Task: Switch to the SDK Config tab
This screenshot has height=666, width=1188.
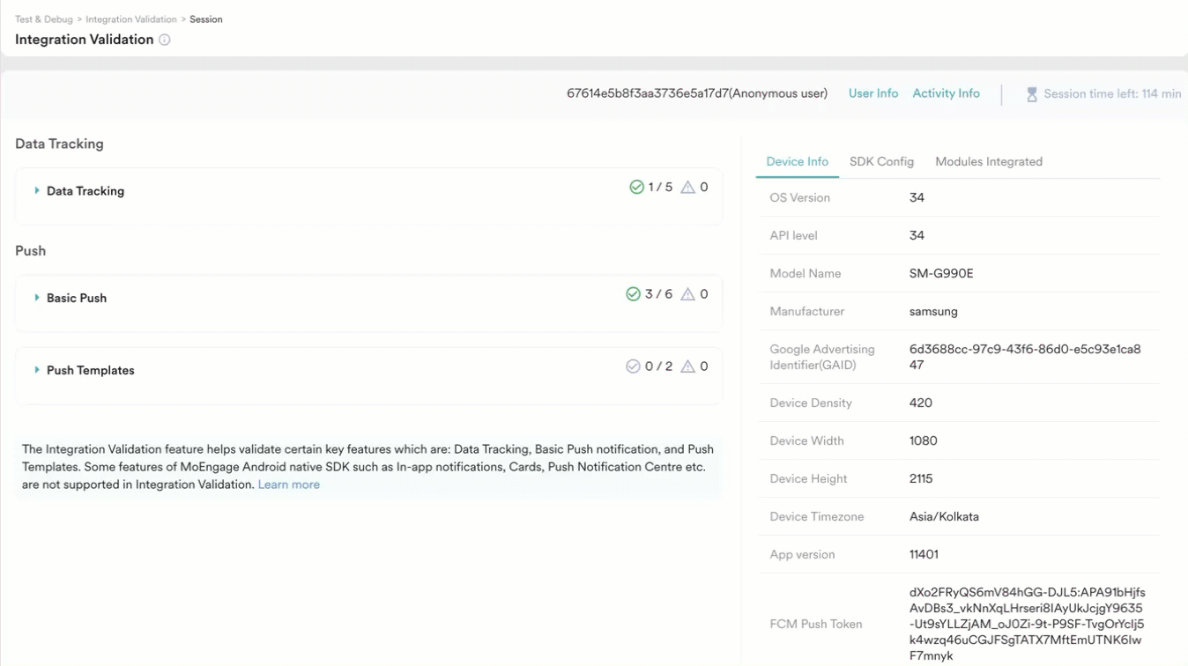Action: 881,162
